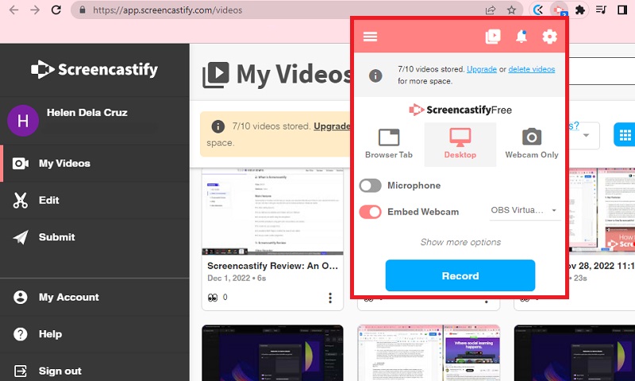The width and height of the screenshot is (635, 381).
Task: Open the Screencastify Review video thumbnail
Action: (272, 212)
